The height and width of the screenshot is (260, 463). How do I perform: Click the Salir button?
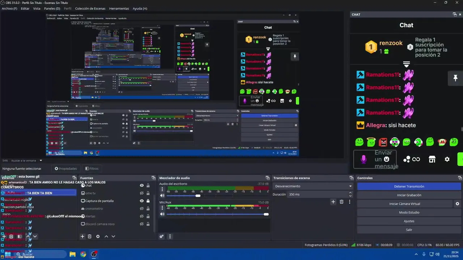409,230
